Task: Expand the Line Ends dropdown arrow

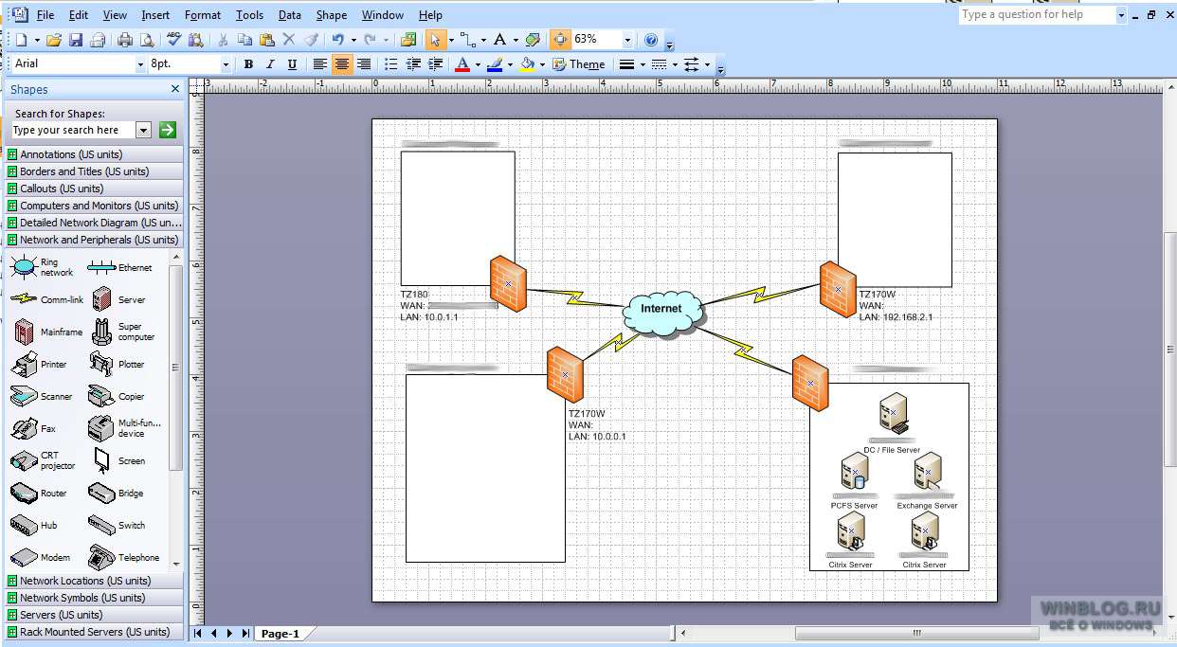Action: [x=707, y=64]
